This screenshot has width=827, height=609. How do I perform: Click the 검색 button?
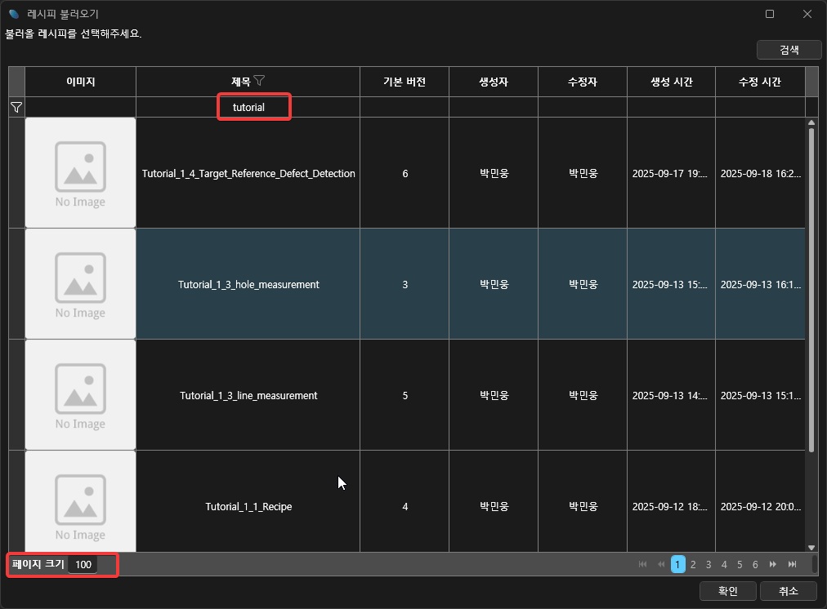pyautogui.click(x=789, y=50)
